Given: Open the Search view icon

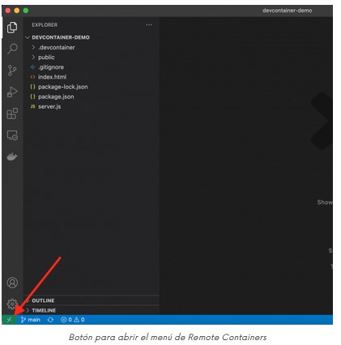Looking at the screenshot, I should 12,49.
